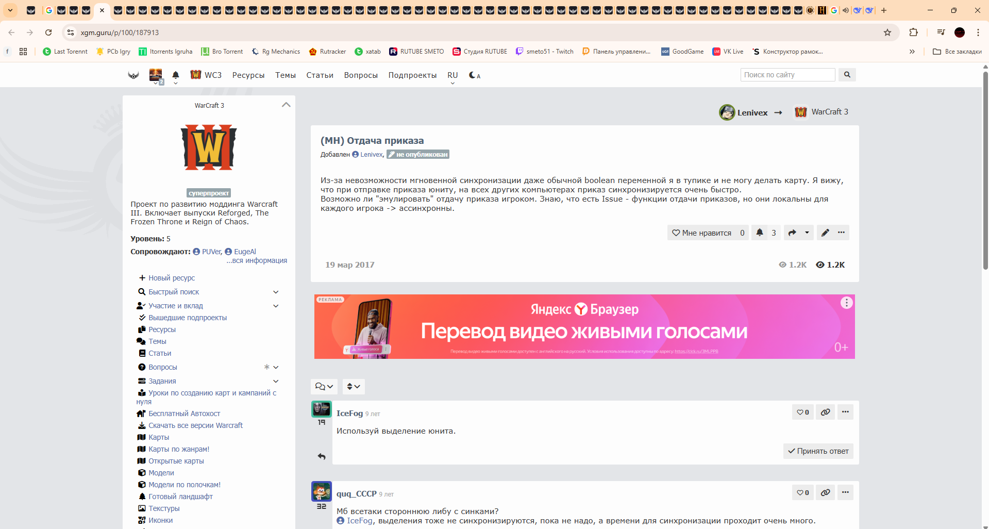Like IceFog's comment
The height and width of the screenshot is (529, 989).
coord(802,412)
